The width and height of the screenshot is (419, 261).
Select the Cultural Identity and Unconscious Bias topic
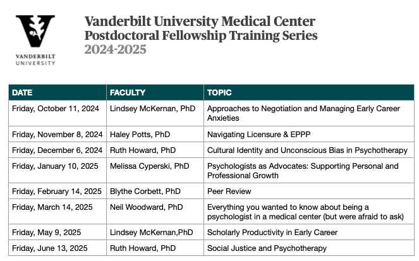(x=306, y=150)
